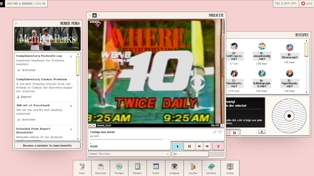Click Become a member to claim benefits

tap(47, 146)
